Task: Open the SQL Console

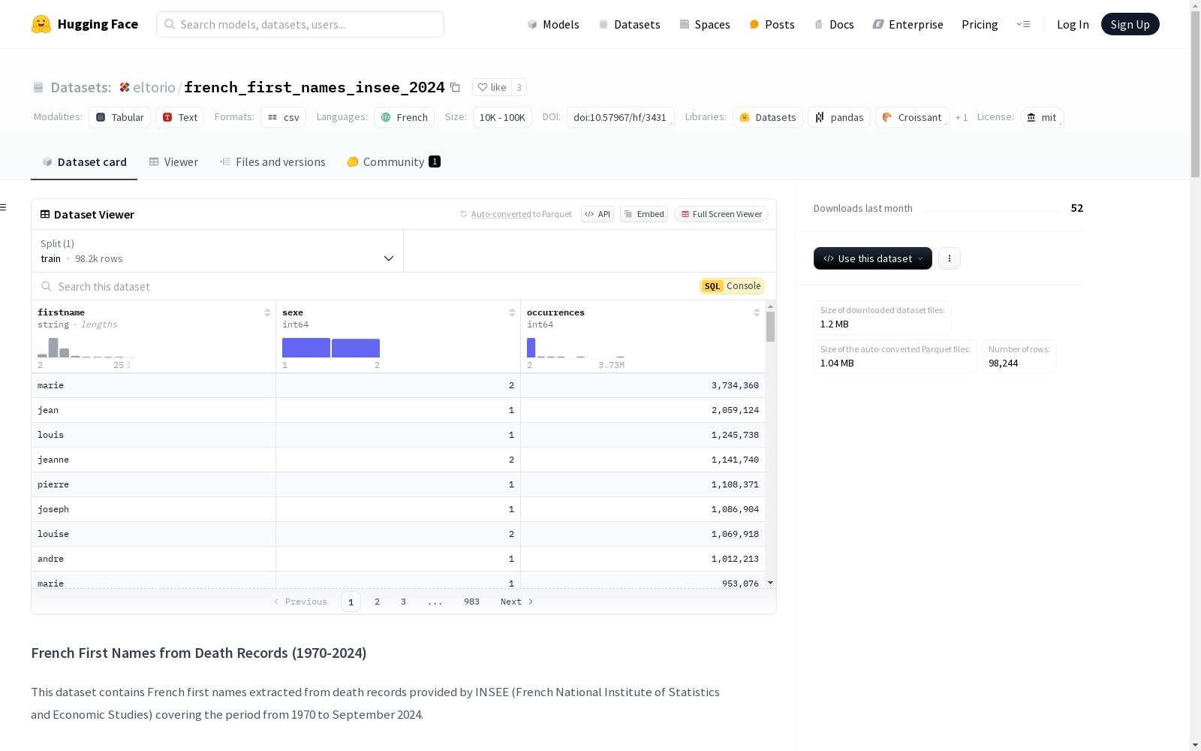Action: click(732, 286)
